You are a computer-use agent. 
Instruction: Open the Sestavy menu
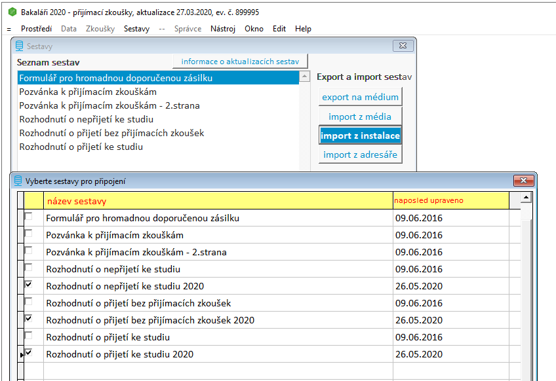[x=136, y=29]
